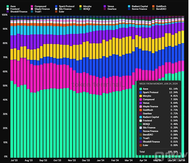Click the Aave row in tooltip
The width and height of the screenshot is (189, 163).
pyautogui.click(x=159, y=89)
